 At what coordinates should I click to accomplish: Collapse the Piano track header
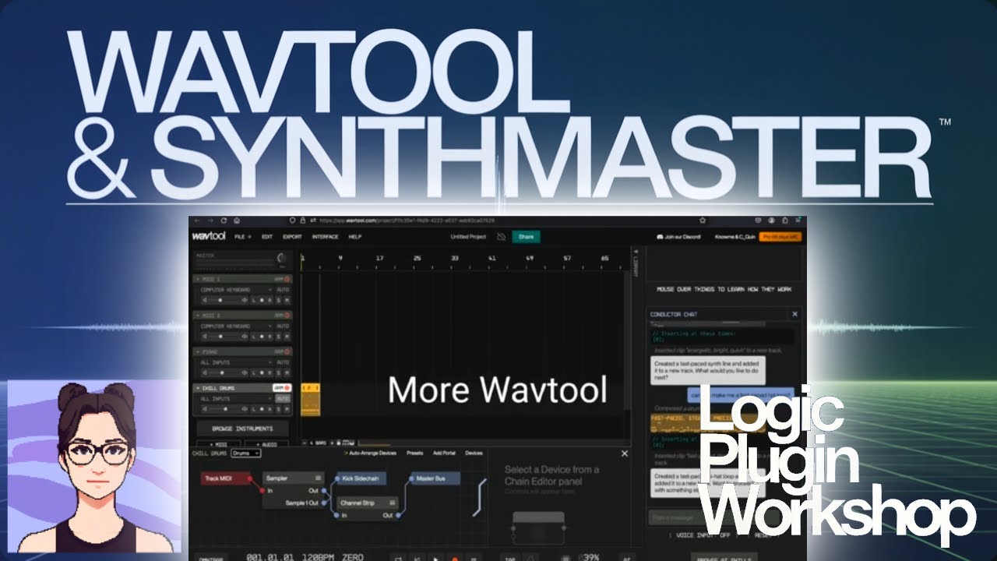click(x=198, y=352)
